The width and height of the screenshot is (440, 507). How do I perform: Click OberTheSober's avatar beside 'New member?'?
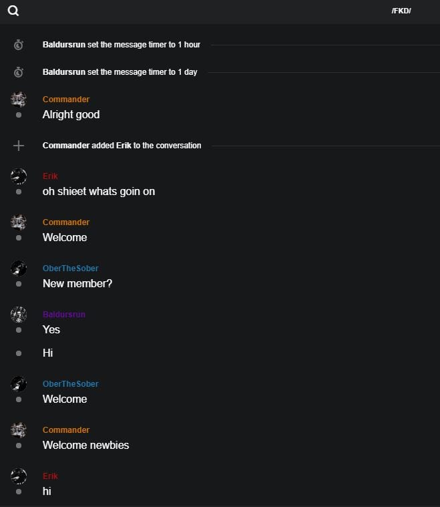point(19,269)
